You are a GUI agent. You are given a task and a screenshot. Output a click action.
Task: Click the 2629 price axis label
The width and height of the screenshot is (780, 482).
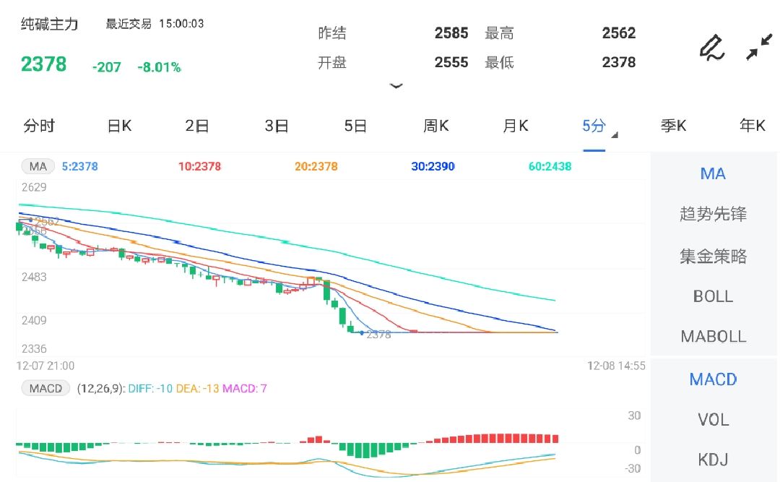click(x=34, y=188)
